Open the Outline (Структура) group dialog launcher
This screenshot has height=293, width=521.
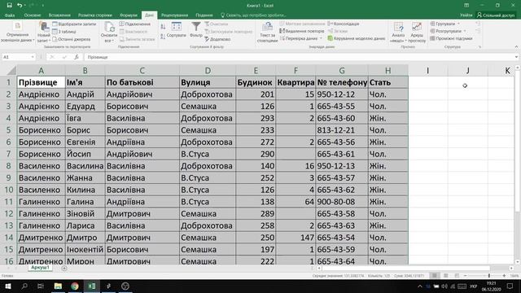coord(479,47)
